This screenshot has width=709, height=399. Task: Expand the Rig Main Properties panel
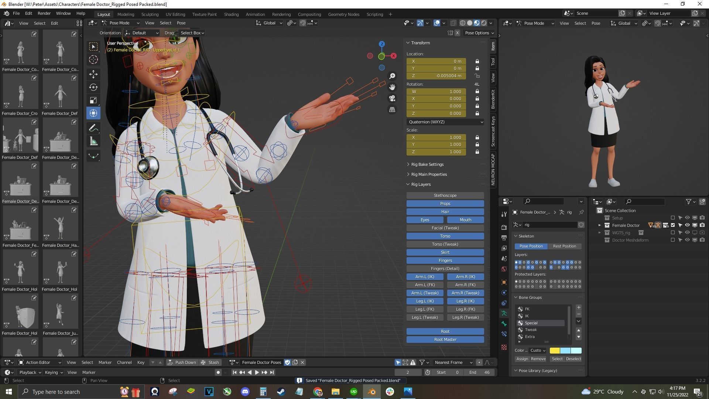429,174
